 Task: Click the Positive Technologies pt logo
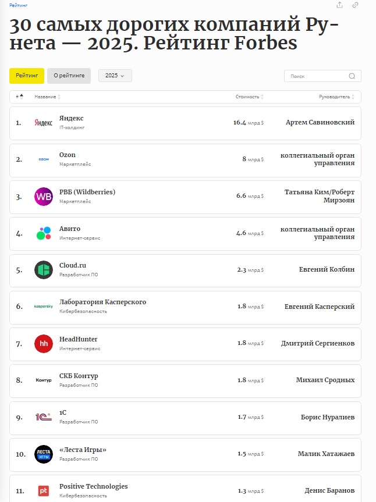tap(44, 491)
